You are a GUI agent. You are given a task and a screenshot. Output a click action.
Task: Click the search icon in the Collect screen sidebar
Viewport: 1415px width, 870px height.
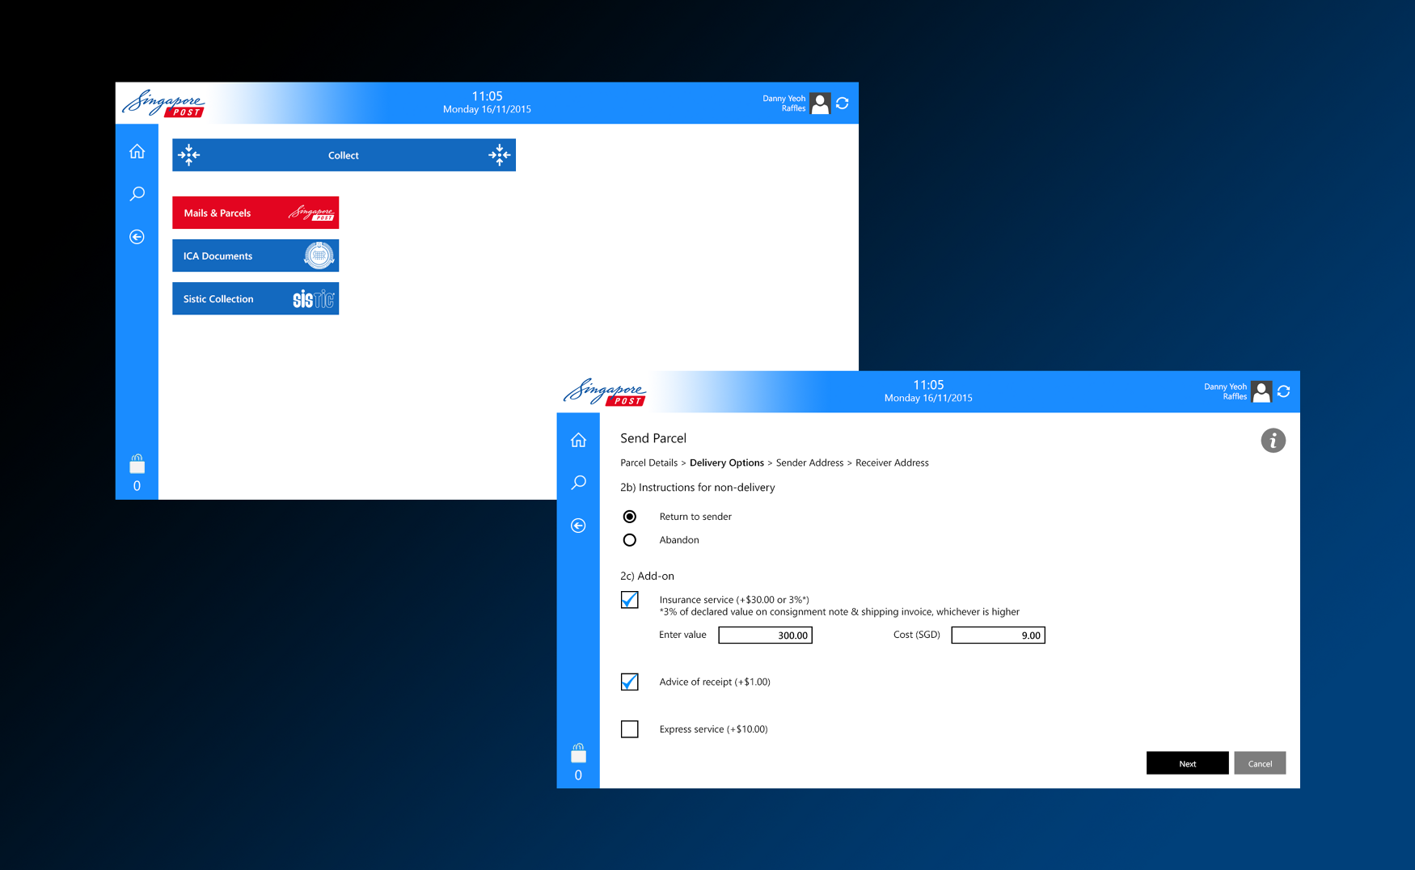coord(137,194)
